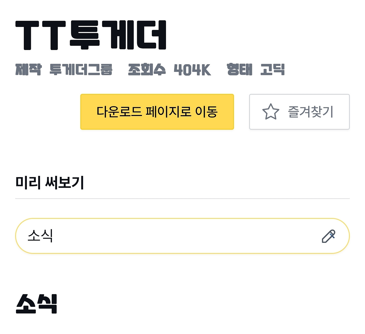Click the divider line under 미리 써보기
The width and height of the screenshot is (365, 334).
182,198
